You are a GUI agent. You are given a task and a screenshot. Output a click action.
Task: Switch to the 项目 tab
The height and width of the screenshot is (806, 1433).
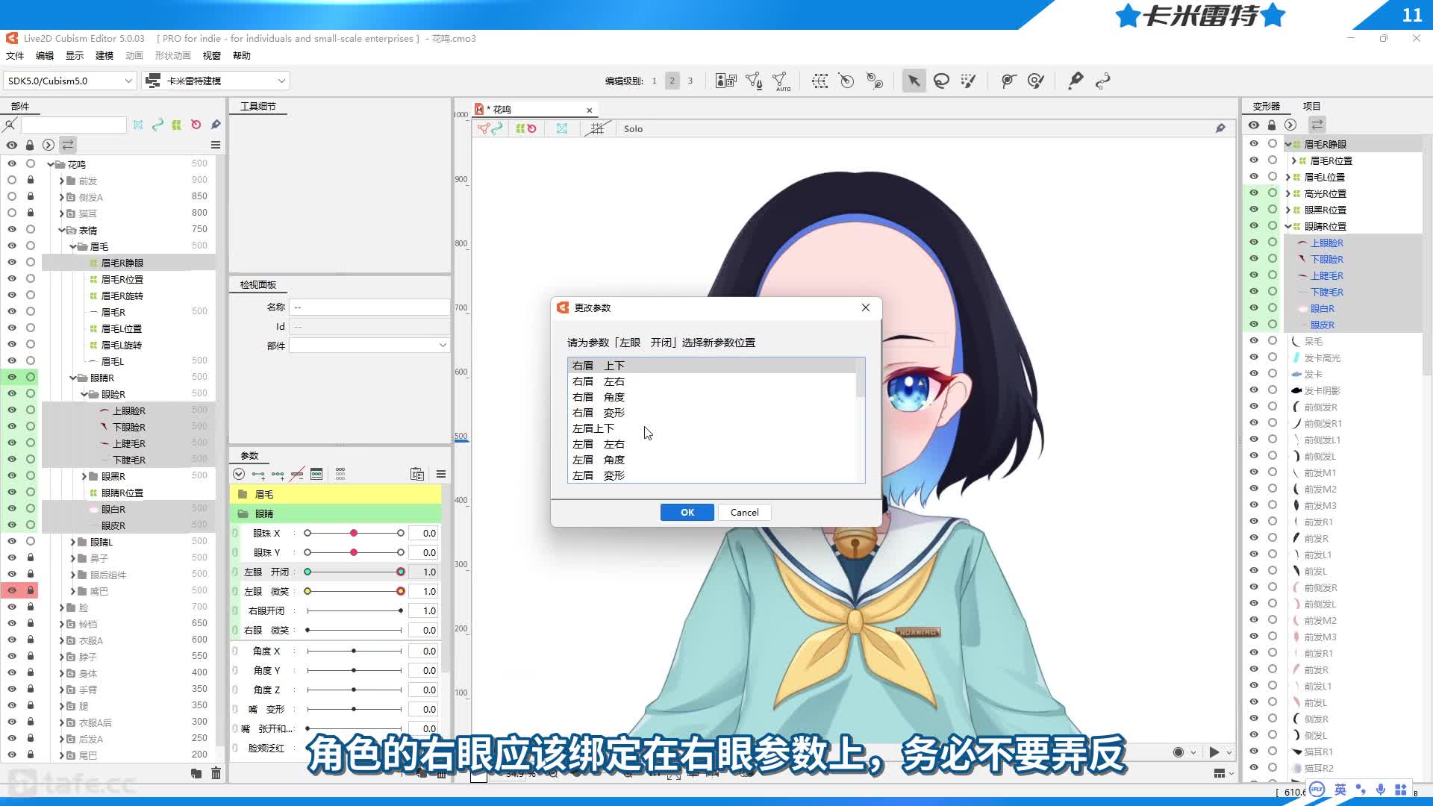point(1311,106)
